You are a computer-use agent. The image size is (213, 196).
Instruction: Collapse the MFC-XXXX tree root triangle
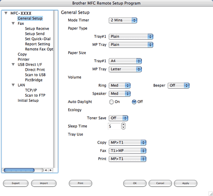click(6, 13)
